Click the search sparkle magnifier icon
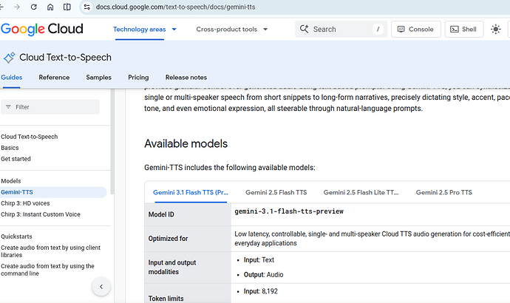Screen dimensions: 510x303 (x=304, y=29)
